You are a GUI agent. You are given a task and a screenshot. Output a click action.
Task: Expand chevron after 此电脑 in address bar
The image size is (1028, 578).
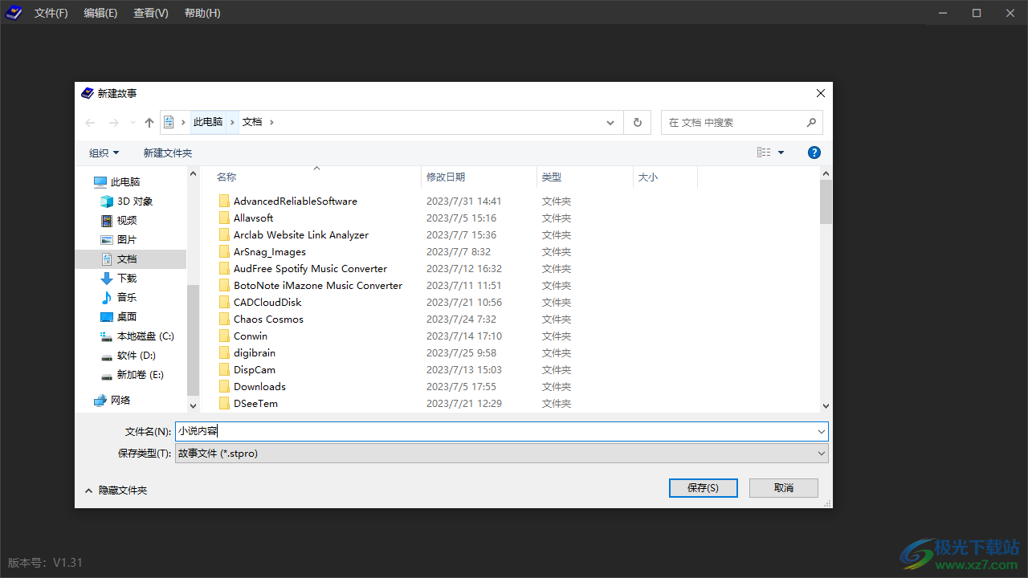pos(232,122)
